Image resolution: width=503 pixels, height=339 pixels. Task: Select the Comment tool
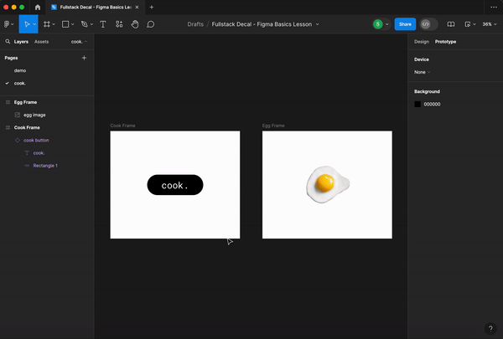[x=150, y=24]
